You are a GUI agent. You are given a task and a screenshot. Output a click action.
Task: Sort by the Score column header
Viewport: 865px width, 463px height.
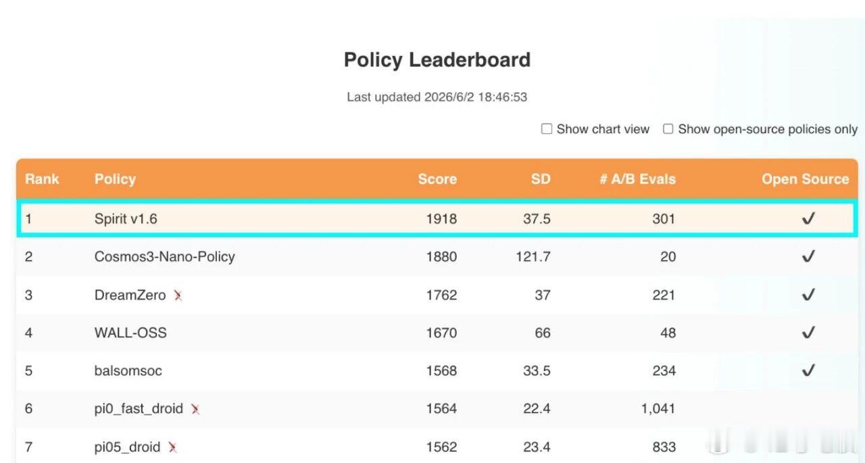tap(437, 179)
